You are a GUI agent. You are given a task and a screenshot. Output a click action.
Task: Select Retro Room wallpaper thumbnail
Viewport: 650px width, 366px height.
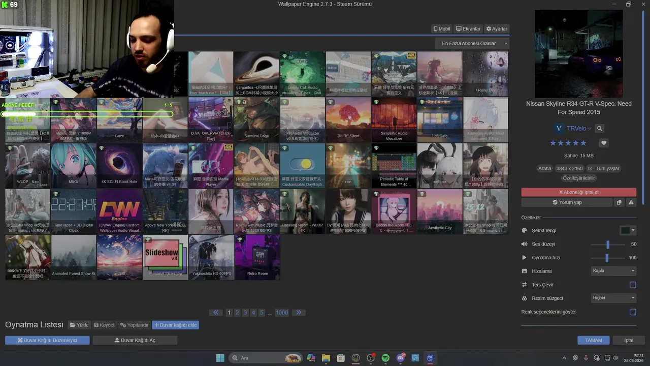coord(257,257)
